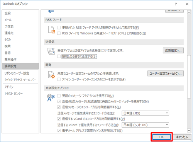Select メール category
The height and width of the screenshot is (142, 193).
click(x=20, y=20)
